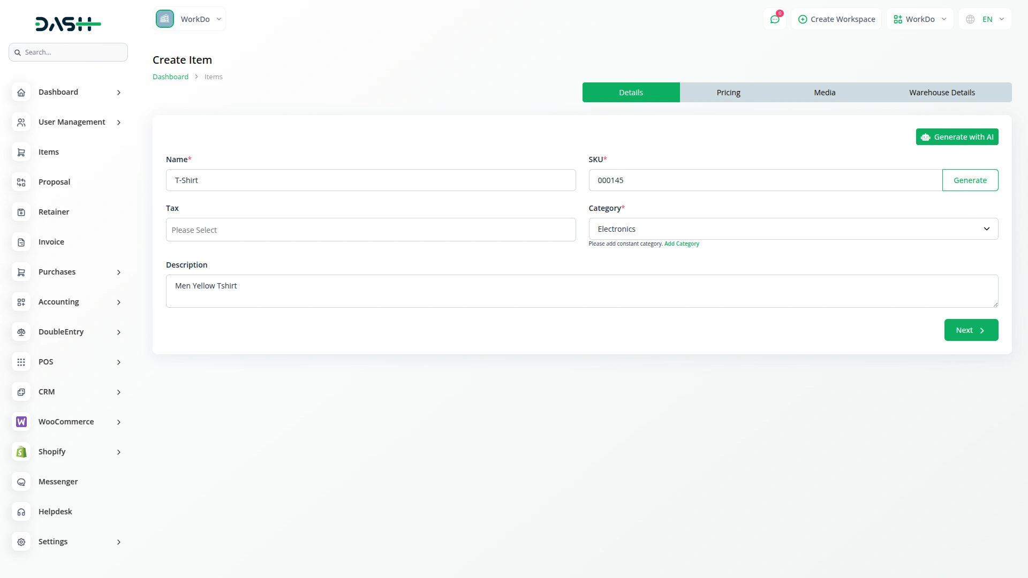Click the WooCommerce logo icon
The height and width of the screenshot is (578, 1028).
click(x=21, y=422)
